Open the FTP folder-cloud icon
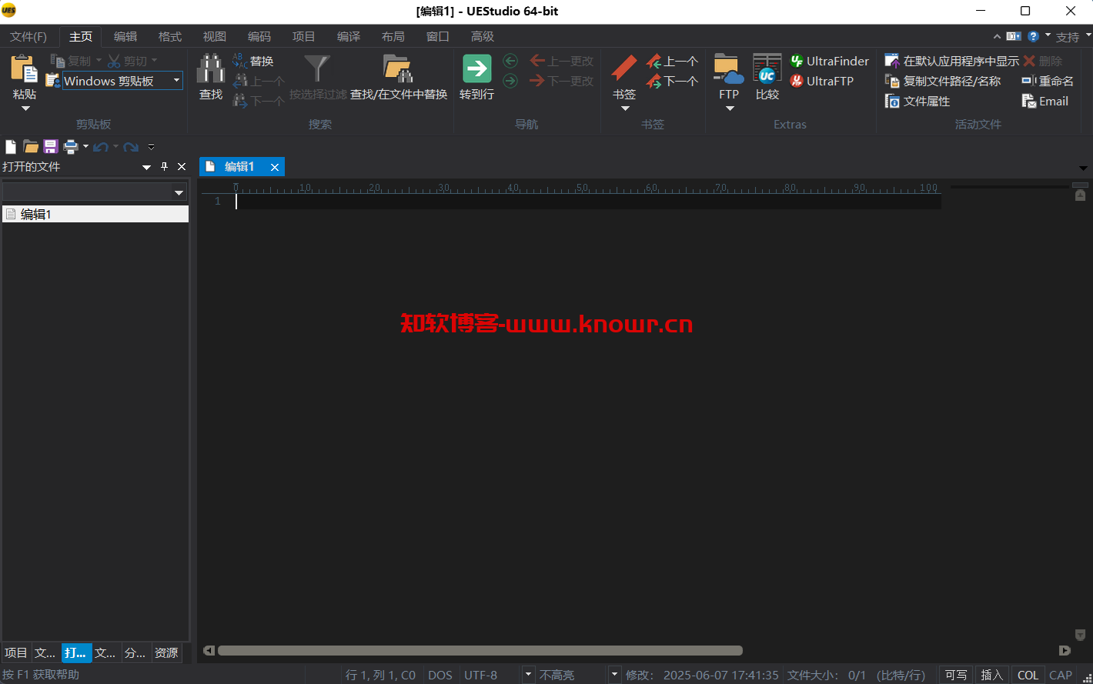The width and height of the screenshot is (1093, 684). coord(729,68)
